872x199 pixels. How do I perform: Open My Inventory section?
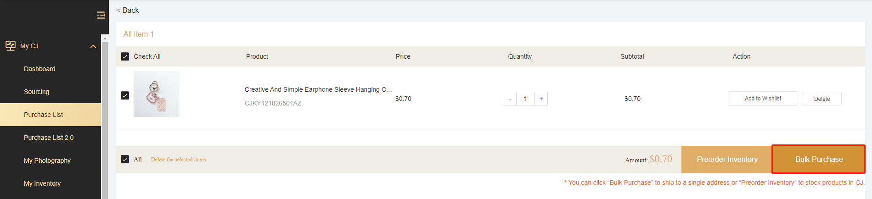click(42, 183)
